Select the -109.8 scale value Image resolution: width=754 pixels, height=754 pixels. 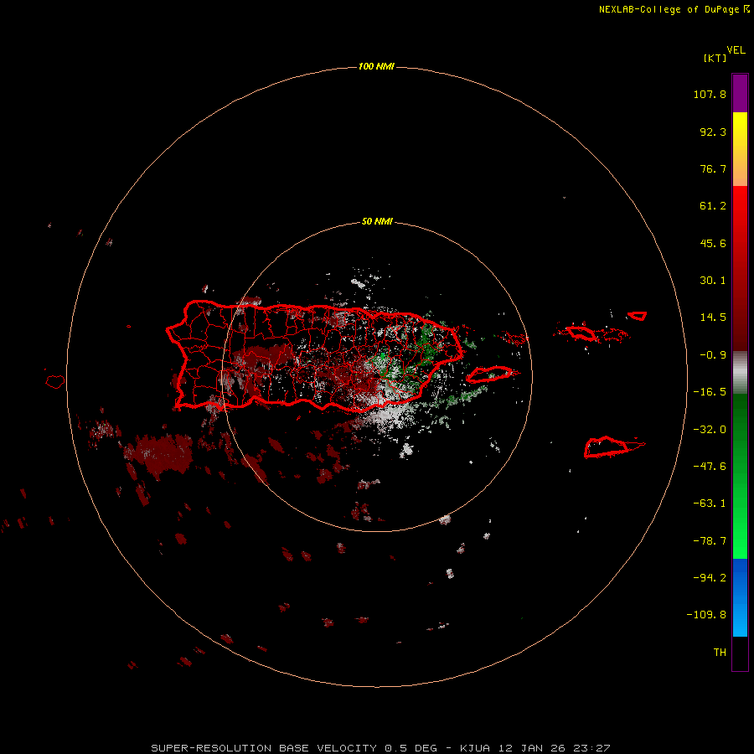(x=706, y=615)
